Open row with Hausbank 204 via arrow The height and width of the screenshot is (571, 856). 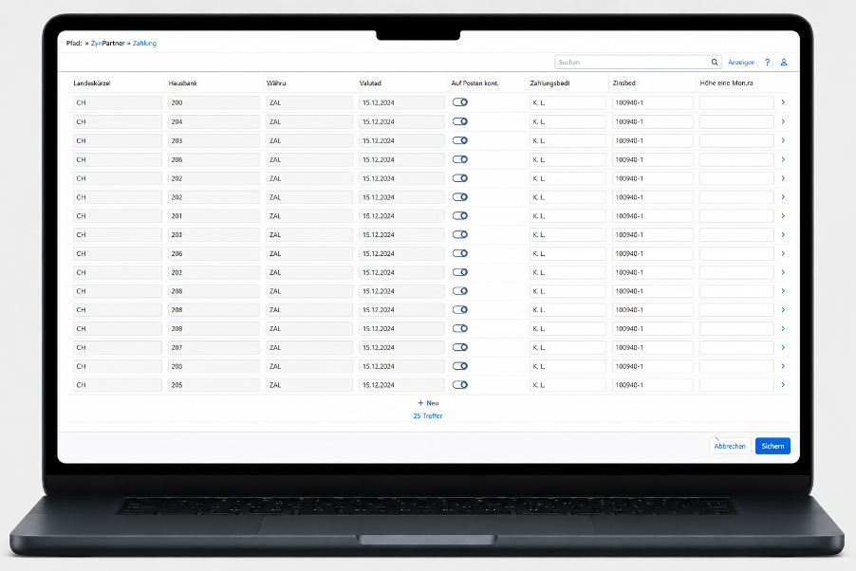coord(783,121)
